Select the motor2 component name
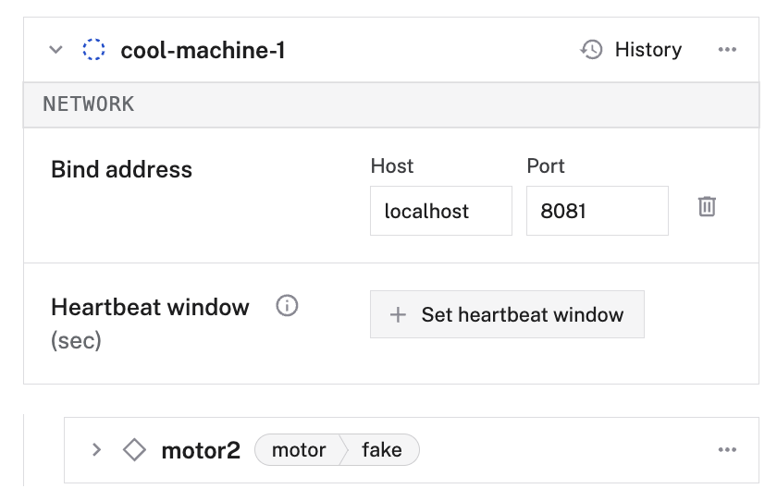777x501 pixels. 201,450
